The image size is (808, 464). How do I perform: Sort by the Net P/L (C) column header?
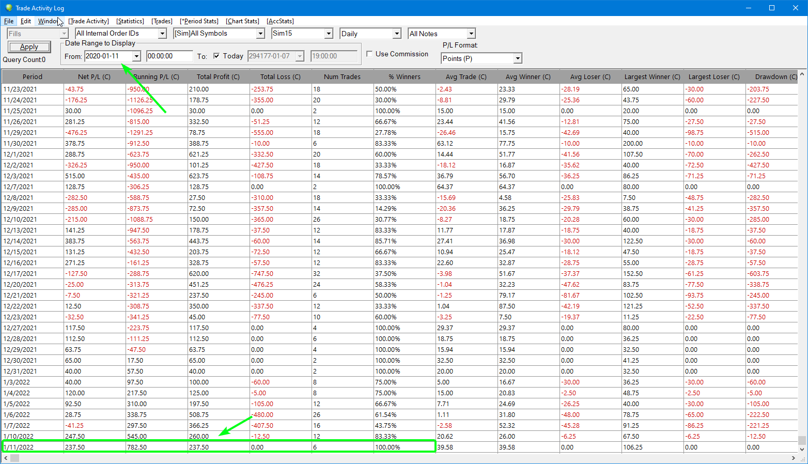[x=95, y=77]
